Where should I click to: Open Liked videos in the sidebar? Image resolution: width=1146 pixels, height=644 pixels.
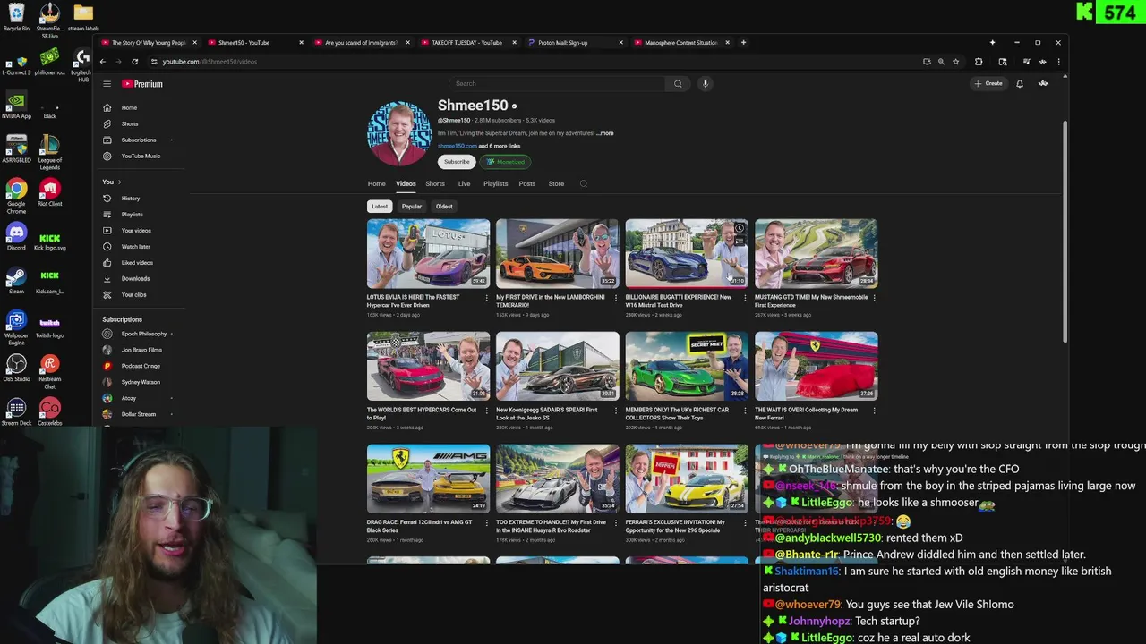coord(137,262)
